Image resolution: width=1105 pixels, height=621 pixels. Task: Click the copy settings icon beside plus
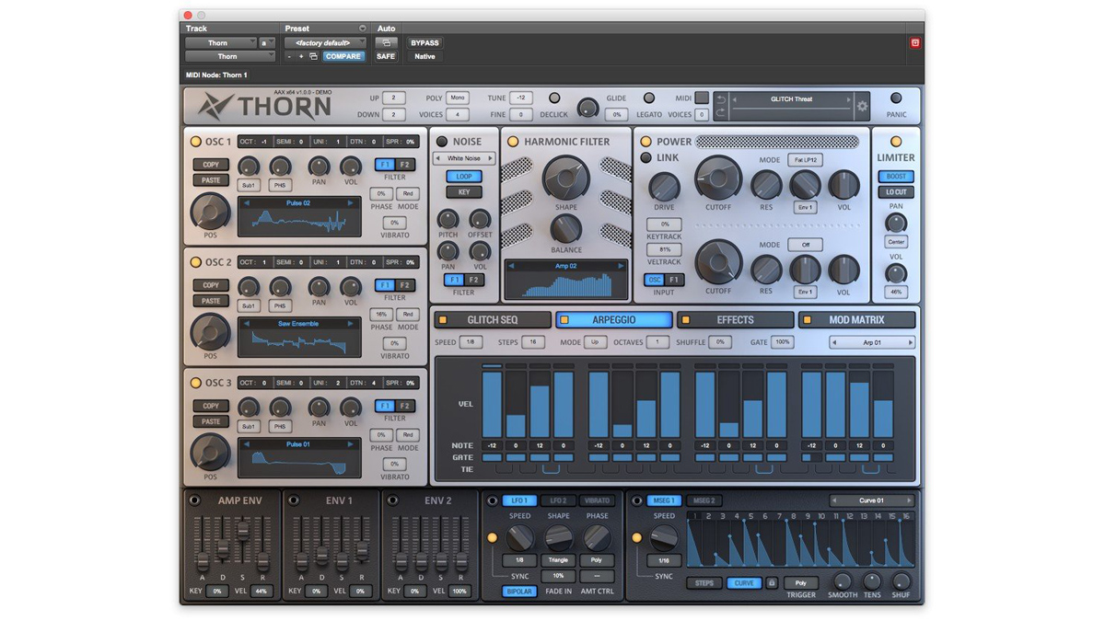point(313,57)
